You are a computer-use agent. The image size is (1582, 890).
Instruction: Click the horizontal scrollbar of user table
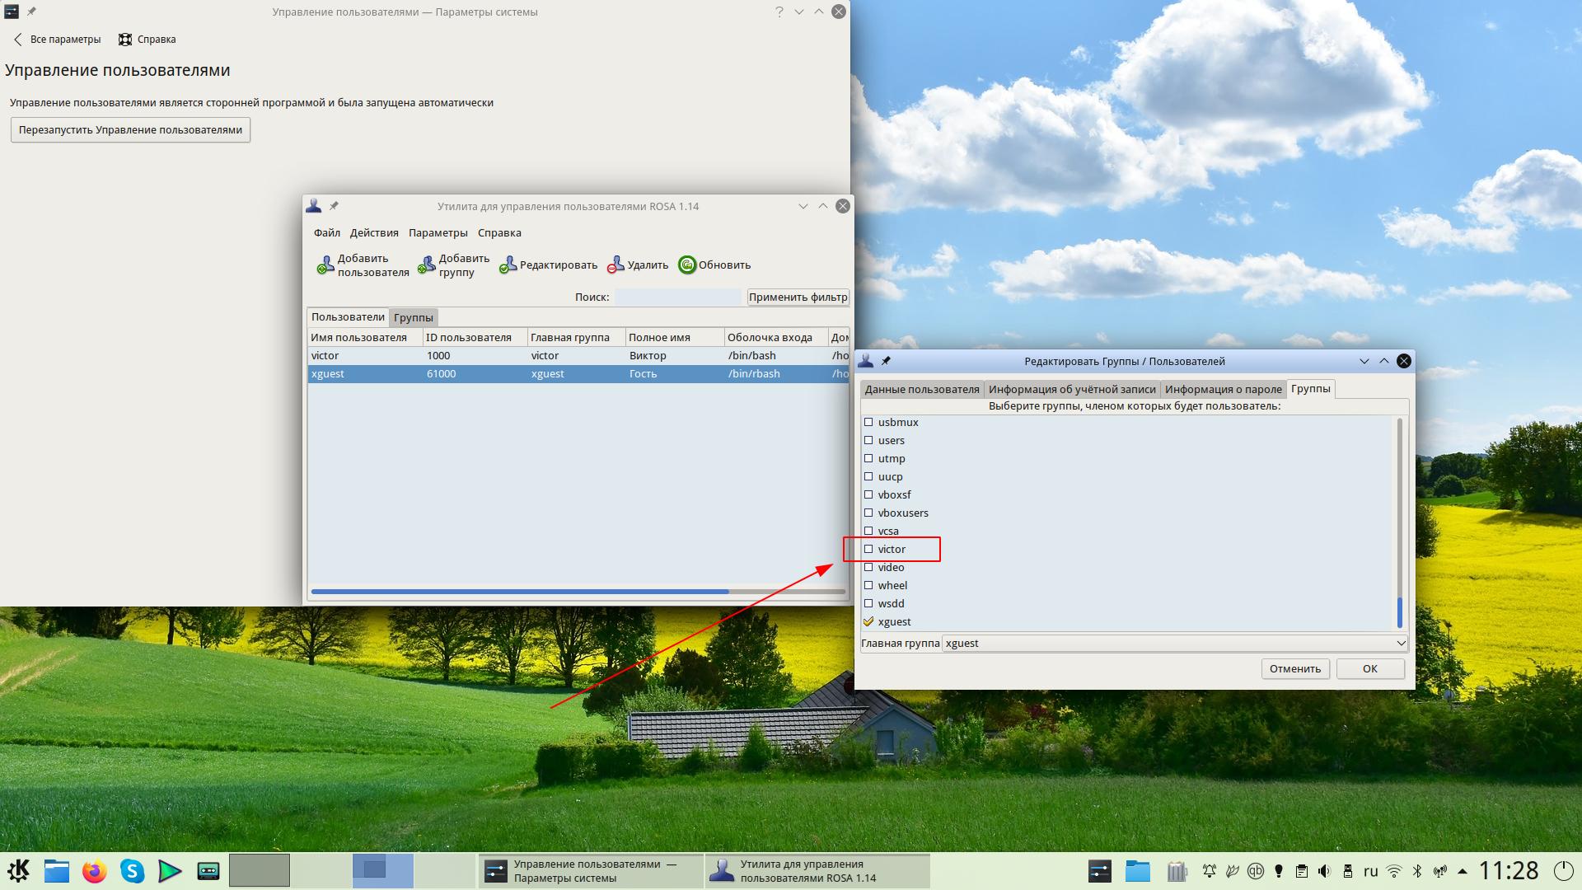click(x=519, y=591)
